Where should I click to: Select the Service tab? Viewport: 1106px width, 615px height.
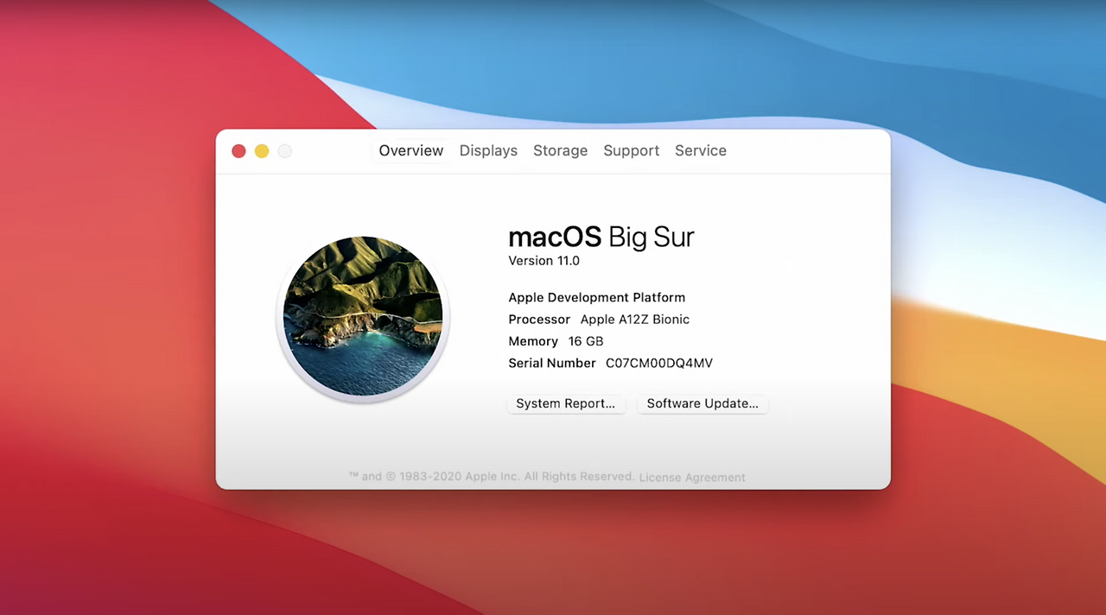[701, 150]
